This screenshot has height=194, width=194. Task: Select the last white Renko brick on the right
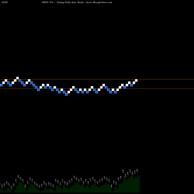click(x=136, y=80)
